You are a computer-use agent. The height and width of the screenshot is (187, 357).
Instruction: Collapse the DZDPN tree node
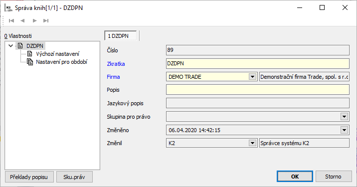click(x=10, y=46)
